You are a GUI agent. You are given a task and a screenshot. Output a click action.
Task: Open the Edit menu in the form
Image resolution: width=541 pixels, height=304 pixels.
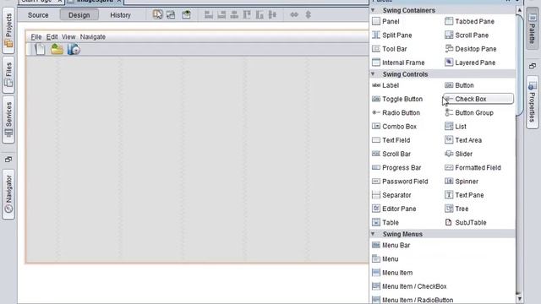(52, 37)
